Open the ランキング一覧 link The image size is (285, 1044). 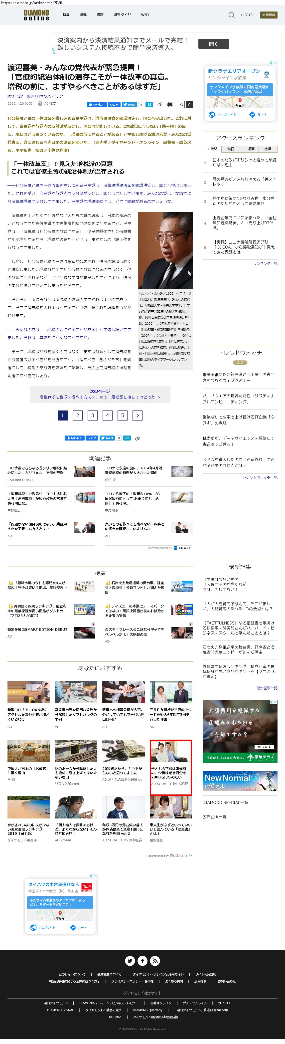coord(265,263)
